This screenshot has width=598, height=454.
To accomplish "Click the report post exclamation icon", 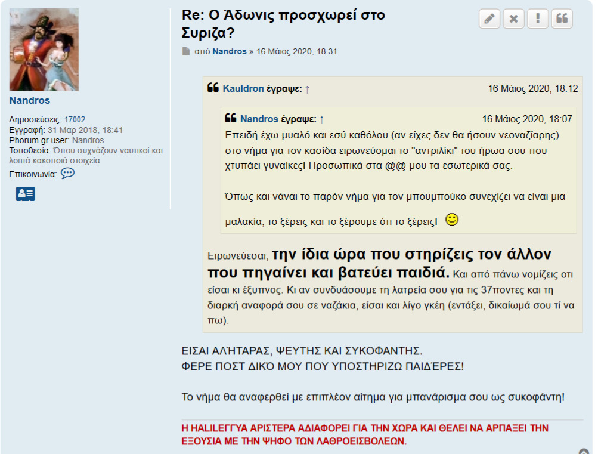I will click(538, 18).
